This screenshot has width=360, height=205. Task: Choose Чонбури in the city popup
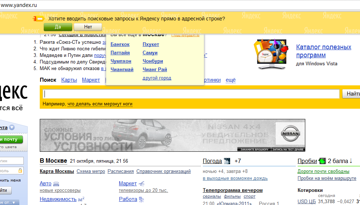[153, 61]
